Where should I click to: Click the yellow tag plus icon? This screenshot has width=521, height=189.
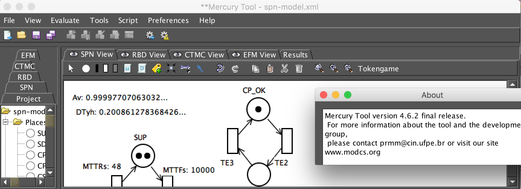[x=157, y=69]
